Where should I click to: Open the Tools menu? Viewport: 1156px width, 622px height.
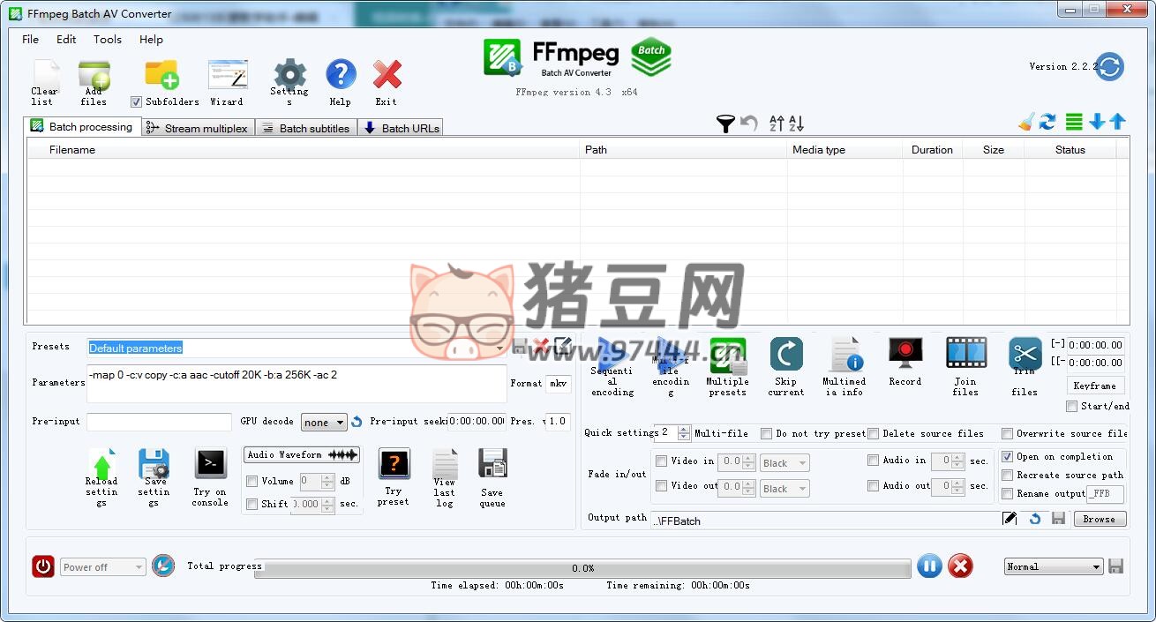tap(108, 40)
